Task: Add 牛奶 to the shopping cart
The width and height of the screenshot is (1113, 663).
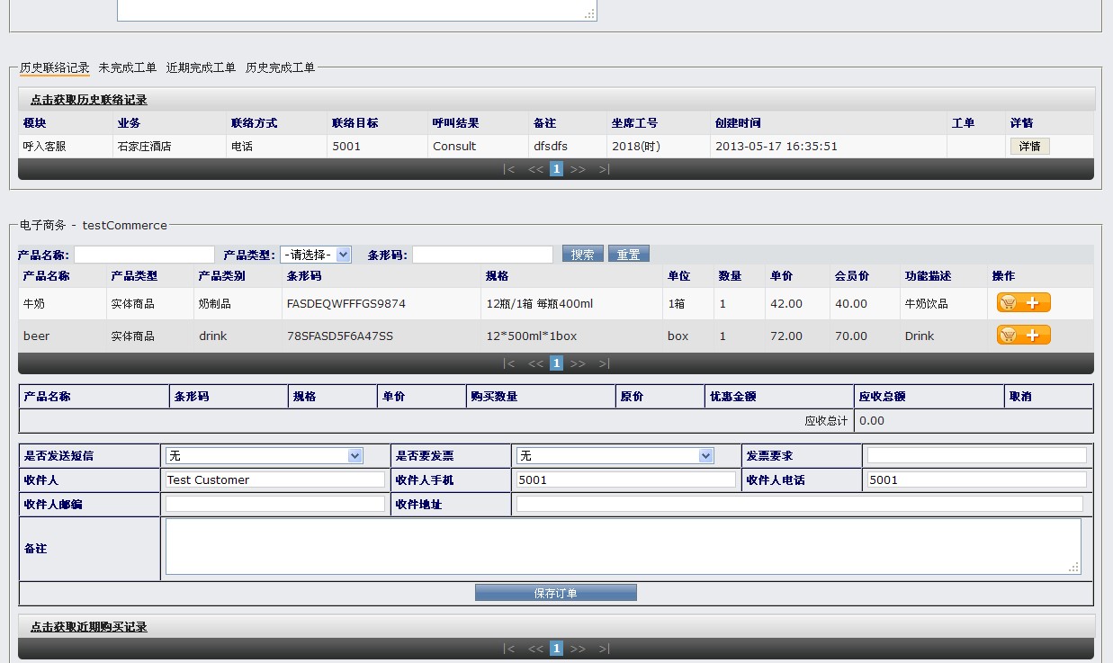Action: [1023, 303]
